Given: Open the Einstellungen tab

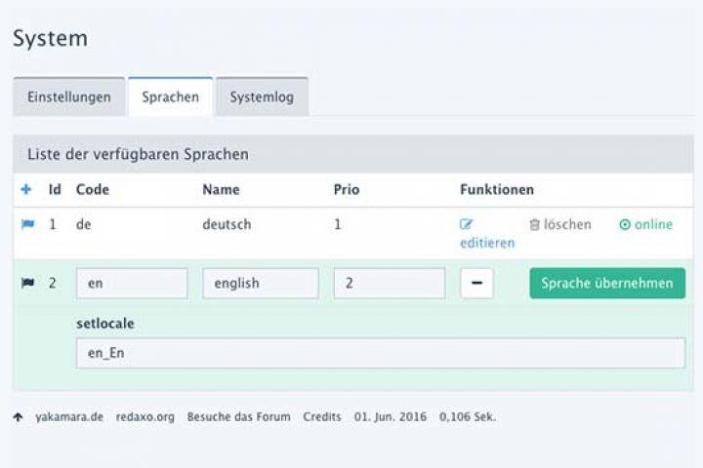Looking at the screenshot, I should (x=68, y=97).
